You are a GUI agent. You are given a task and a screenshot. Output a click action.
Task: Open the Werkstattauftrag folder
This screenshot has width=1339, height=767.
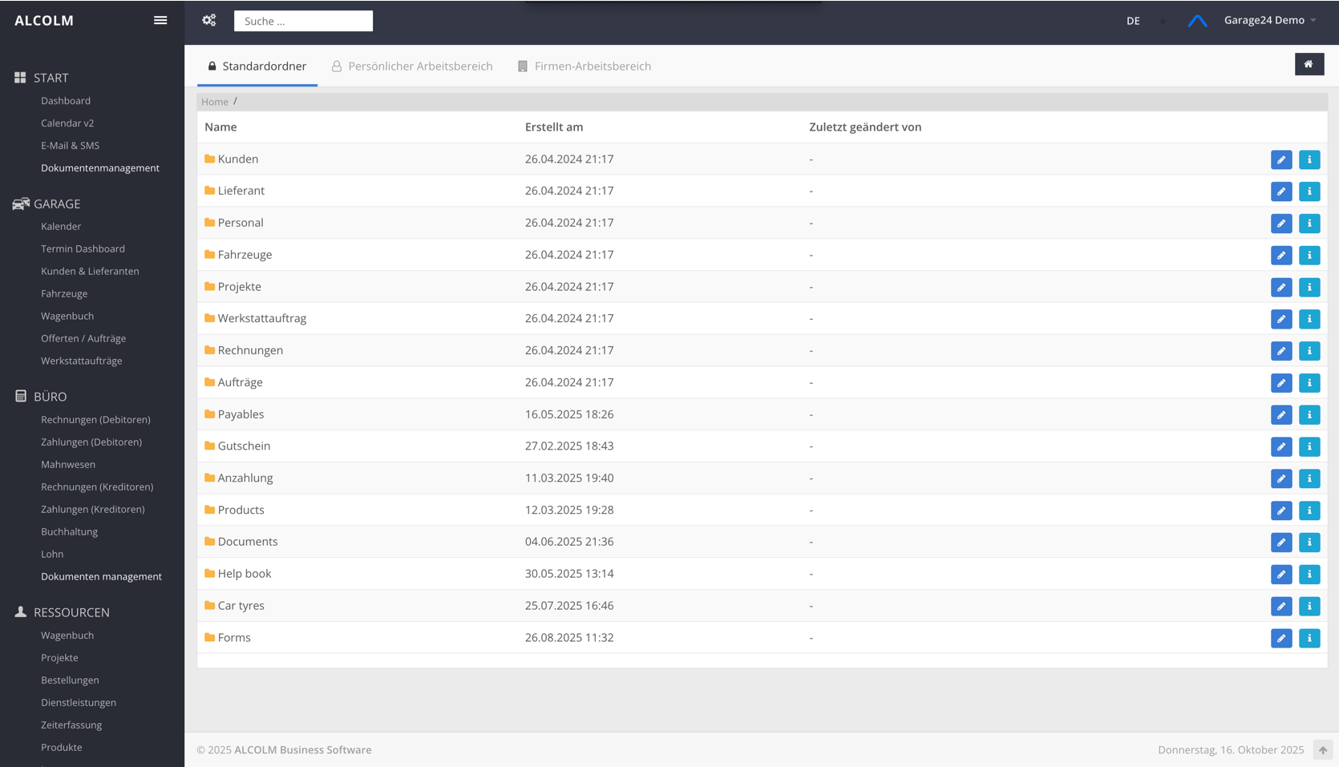click(261, 318)
